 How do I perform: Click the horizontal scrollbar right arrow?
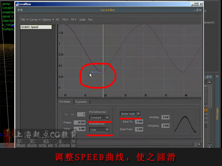[x=199, y=144]
